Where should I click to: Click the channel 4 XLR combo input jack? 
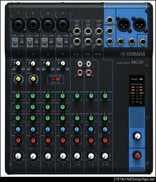(x=63, y=25)
